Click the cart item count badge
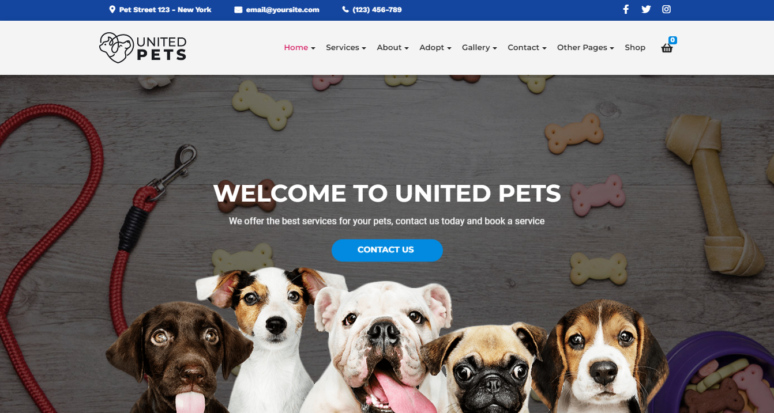The image size is (774, 413). coord(672,40)
